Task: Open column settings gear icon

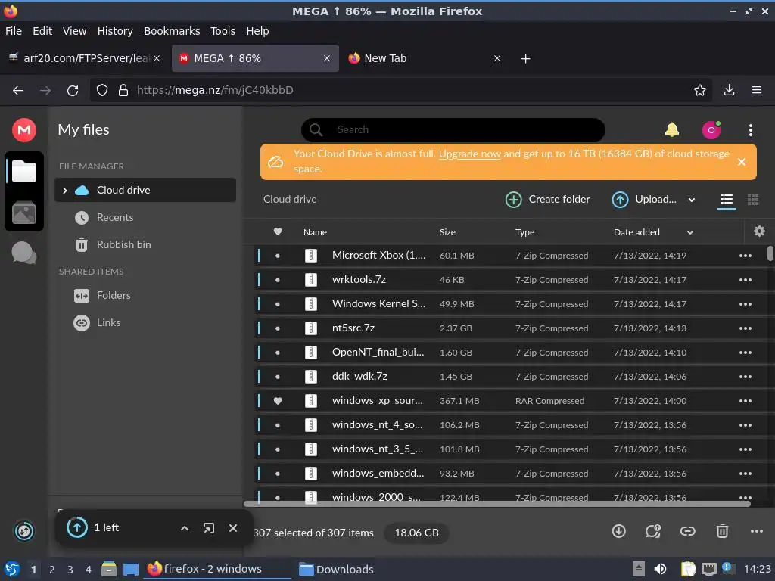Action: pyautogui.click(x=759, y=231)
